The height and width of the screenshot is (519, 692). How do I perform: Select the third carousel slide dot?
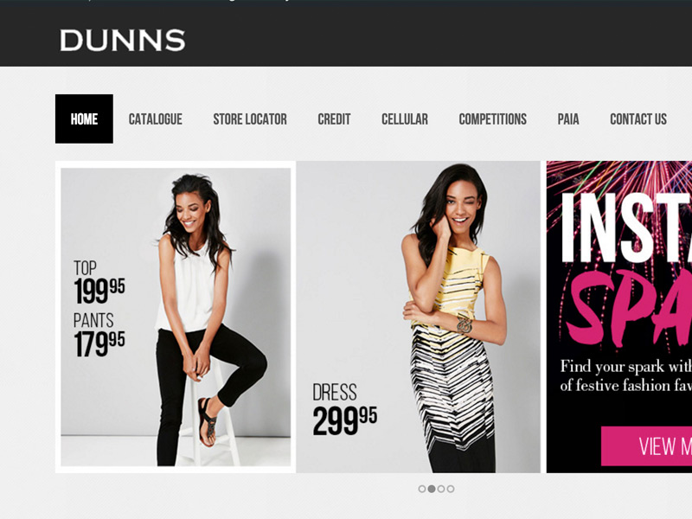click(x=441, y=489)
